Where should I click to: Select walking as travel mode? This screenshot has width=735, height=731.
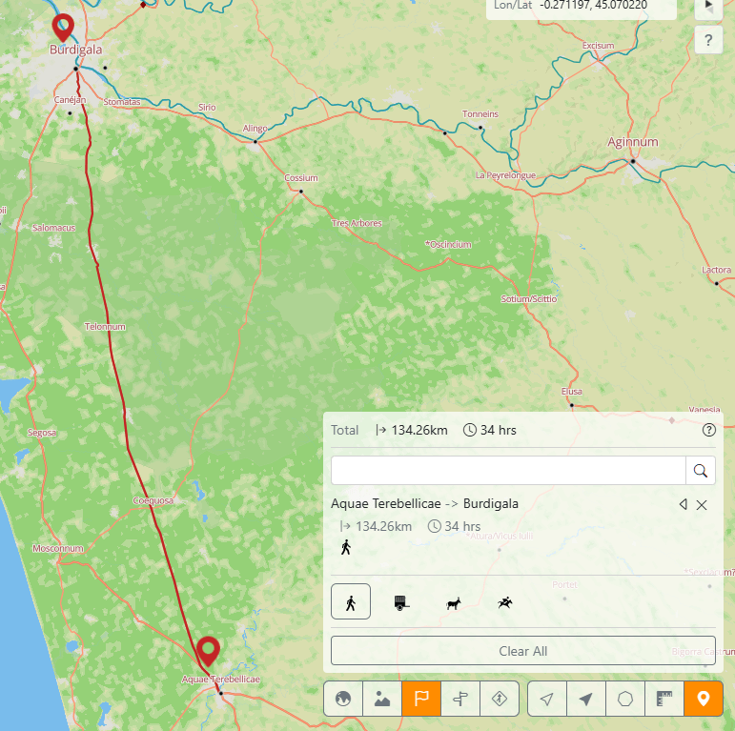(351, 602)
